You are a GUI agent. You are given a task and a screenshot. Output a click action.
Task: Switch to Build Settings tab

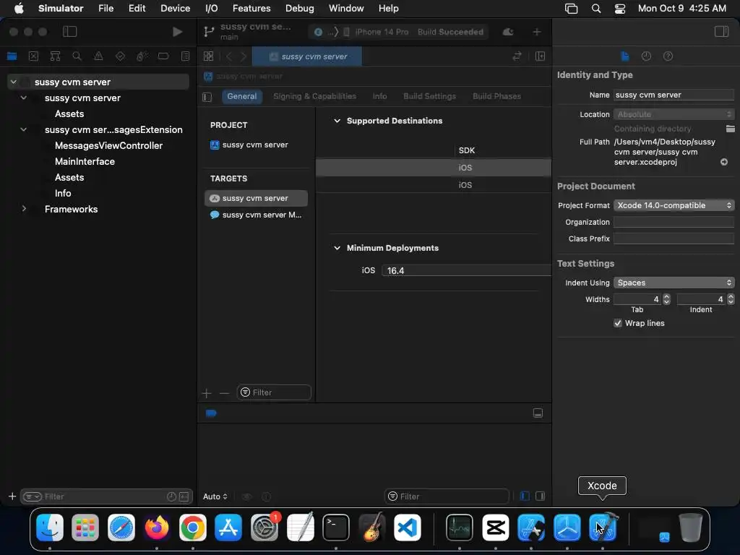pos(429,96)
